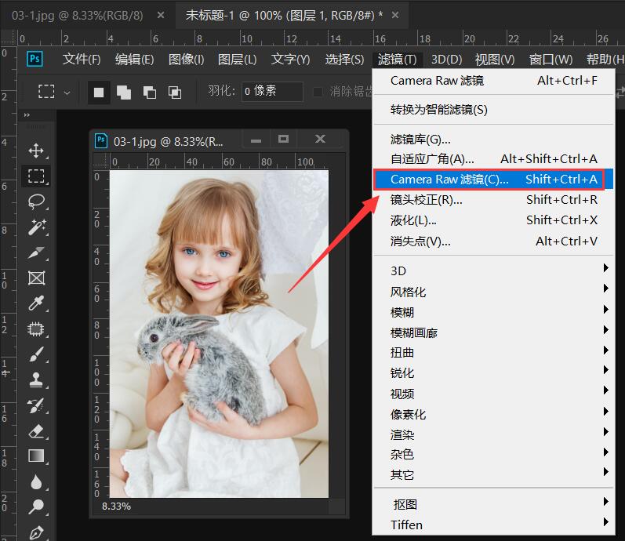
Task: Close the 未标题-1 document tab
Action: pos(395,15)
